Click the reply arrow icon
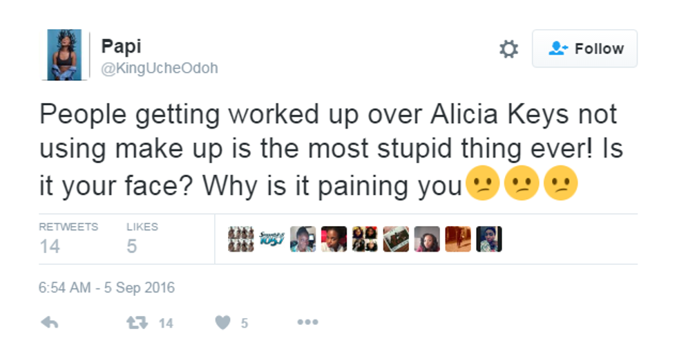The width and height of the screenshot is (677, 345). [50, 322]
